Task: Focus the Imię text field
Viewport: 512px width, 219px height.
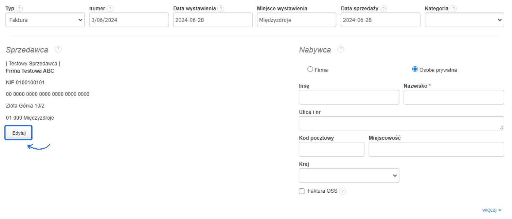Action: coord(349,97)
